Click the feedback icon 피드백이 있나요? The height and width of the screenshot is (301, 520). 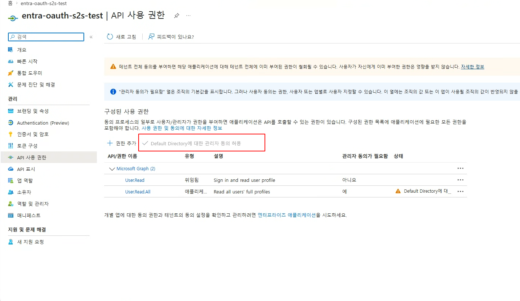(x=151, y=37)
